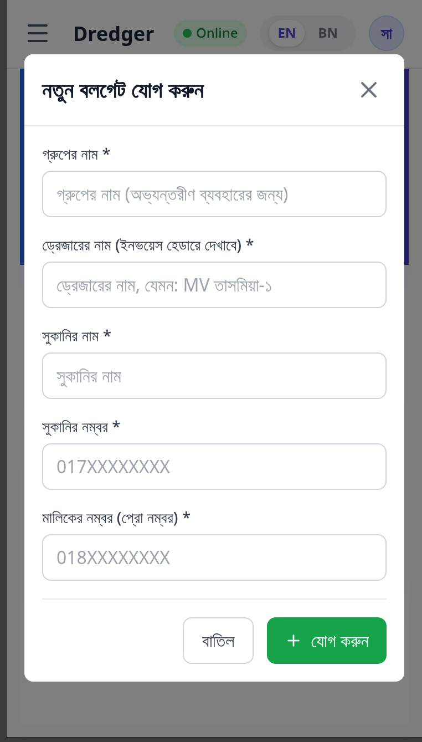422x742 pixels.
Task: Cancel the form with the বাতিল button
Action: tap(218, 641)
